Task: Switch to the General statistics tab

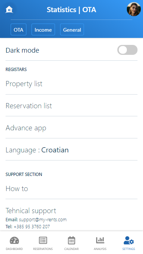Action: [72, 29]
